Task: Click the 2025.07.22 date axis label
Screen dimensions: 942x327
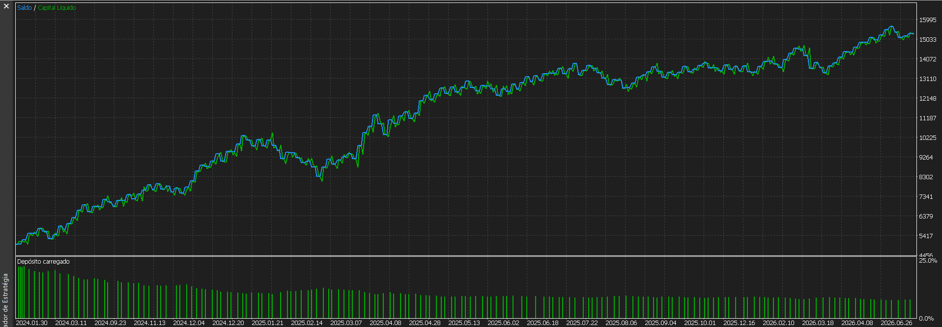Action: (582, 323)
